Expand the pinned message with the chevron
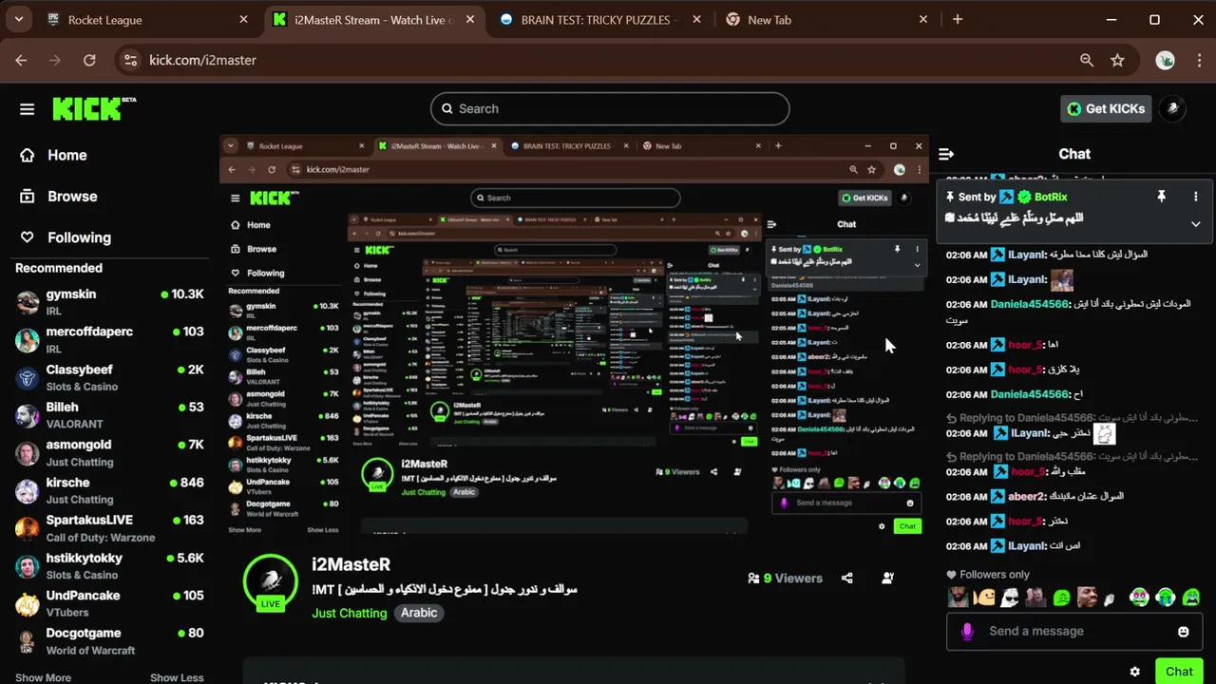1216x684 pixels. [1195, 224]
